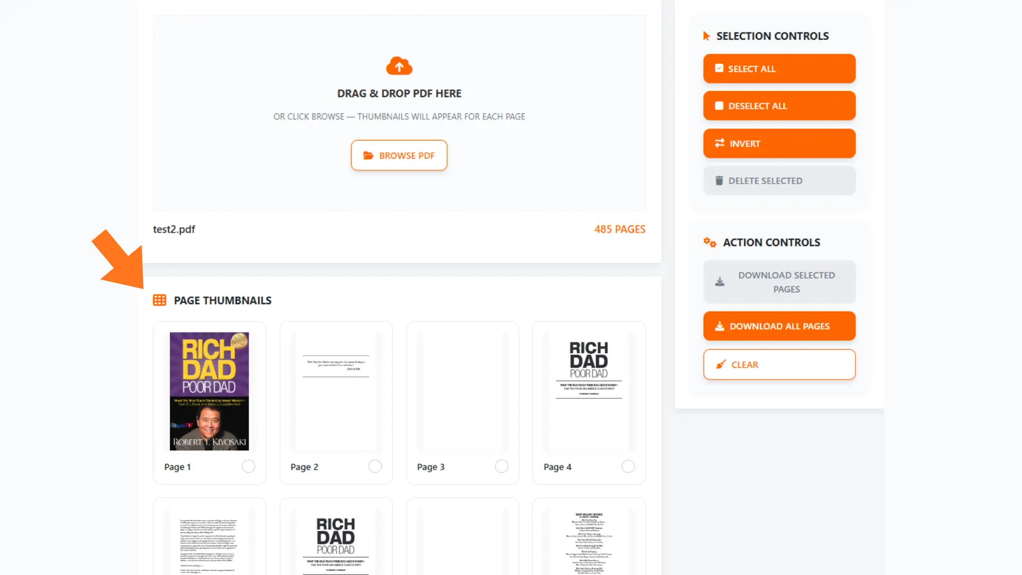1022x575 pixels.
Task: Open the Rich Dad cover thumbnail of Page 1
Action: pyautogui.click(x=209, y=391)
